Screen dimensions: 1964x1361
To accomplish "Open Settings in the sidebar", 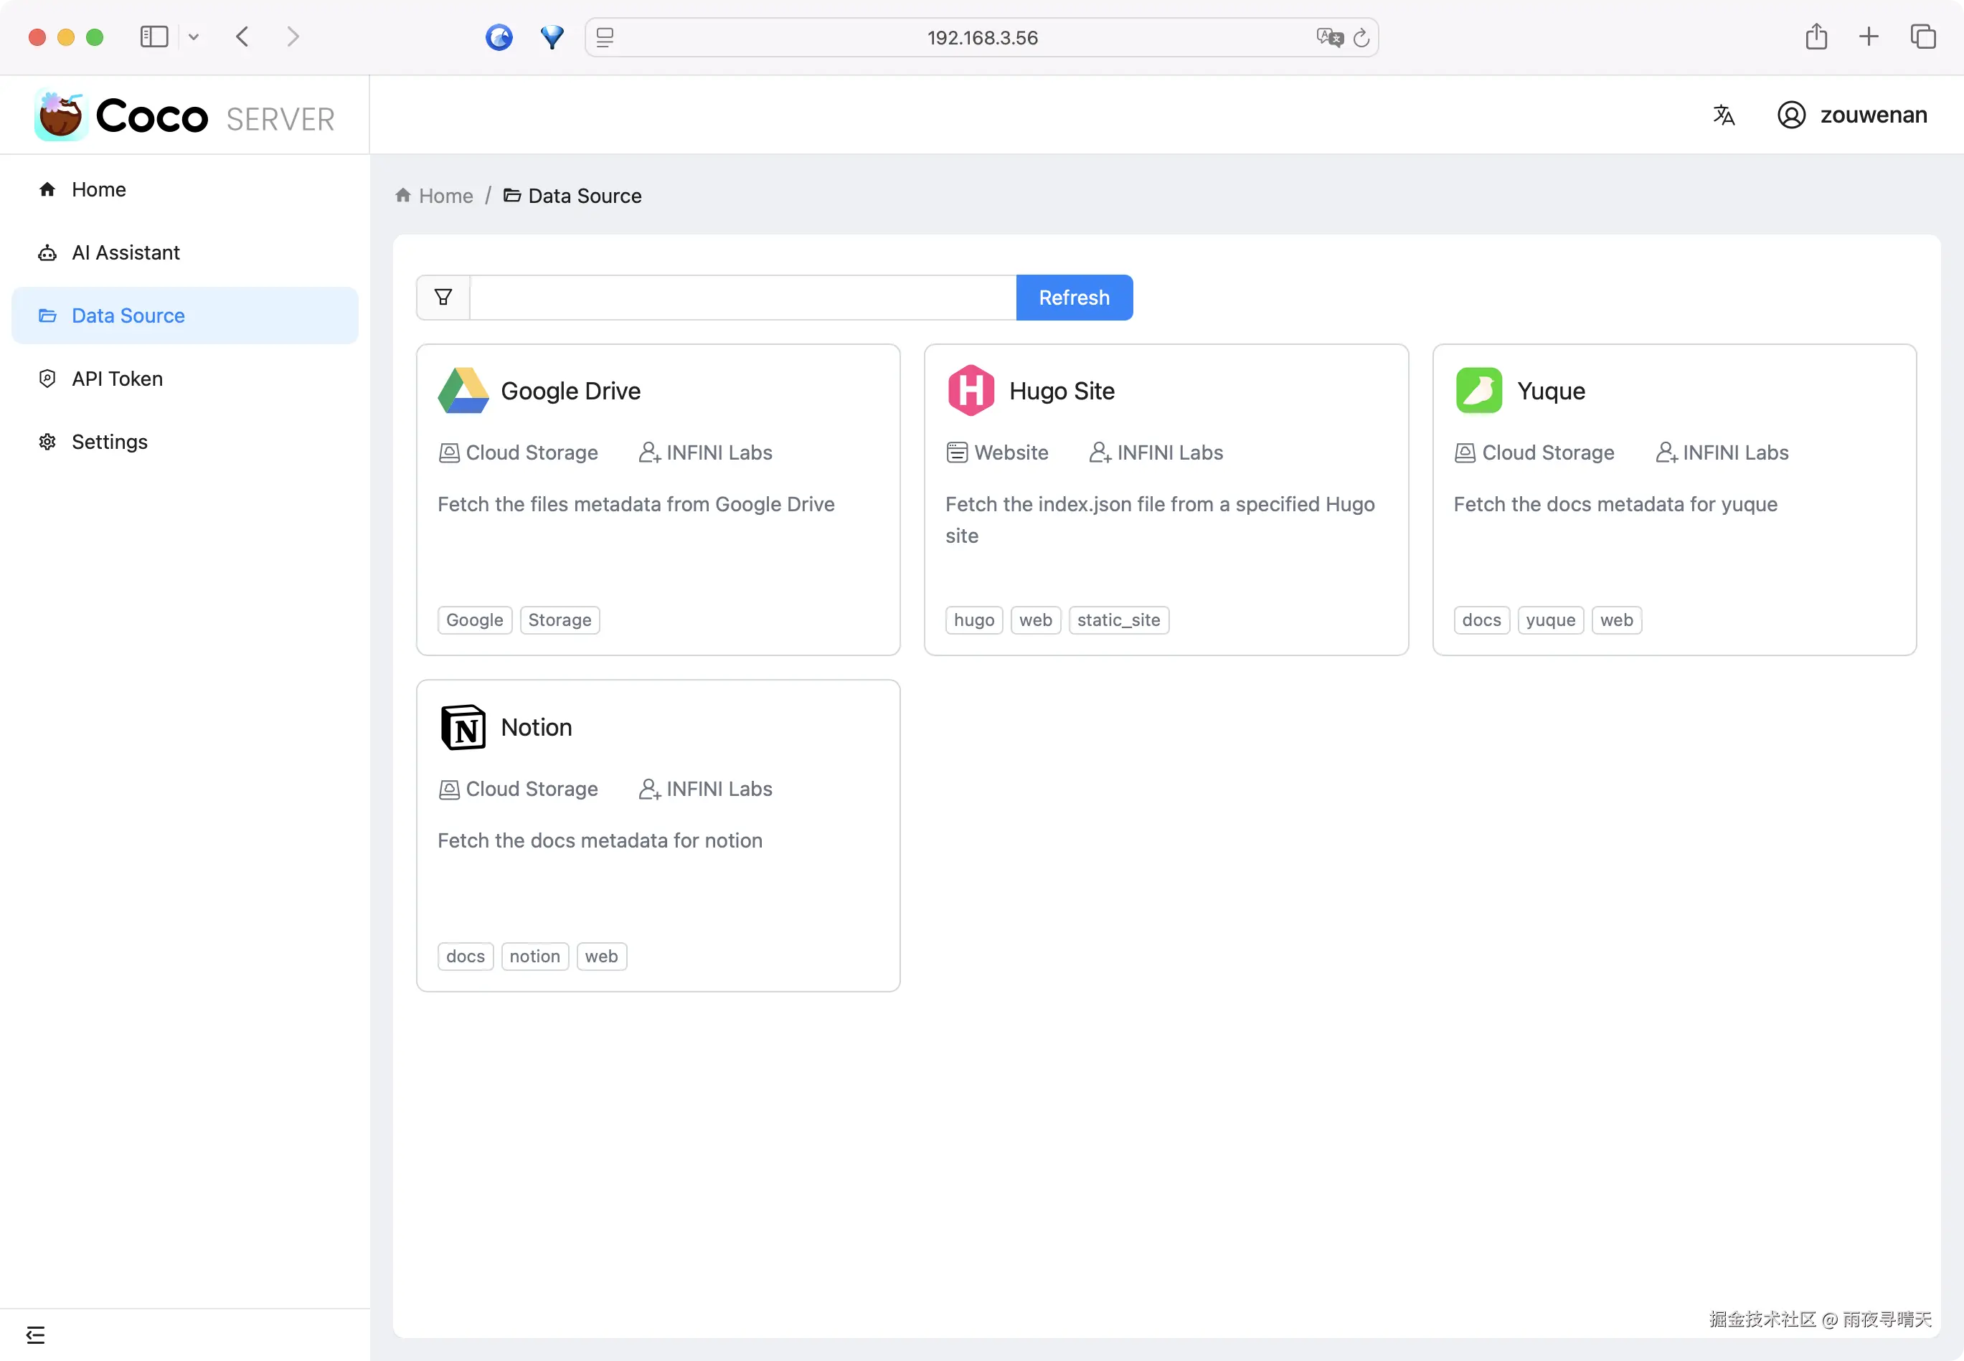I will [x=109, y=442].
